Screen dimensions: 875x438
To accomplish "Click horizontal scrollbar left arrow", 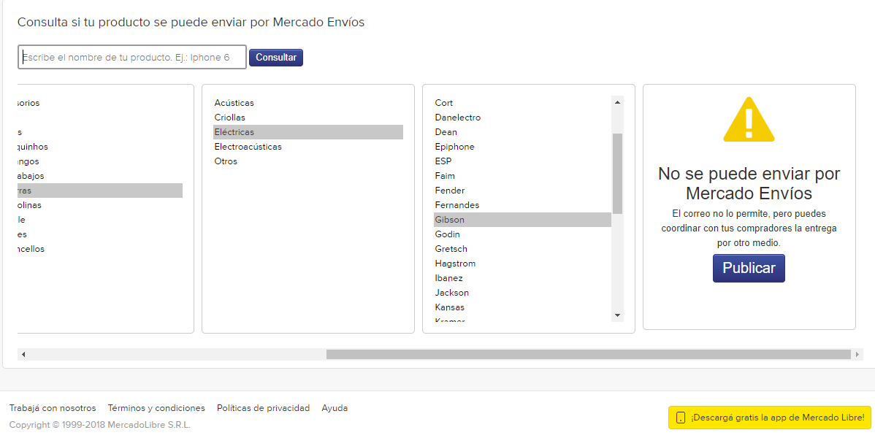I will click(23, 354).
